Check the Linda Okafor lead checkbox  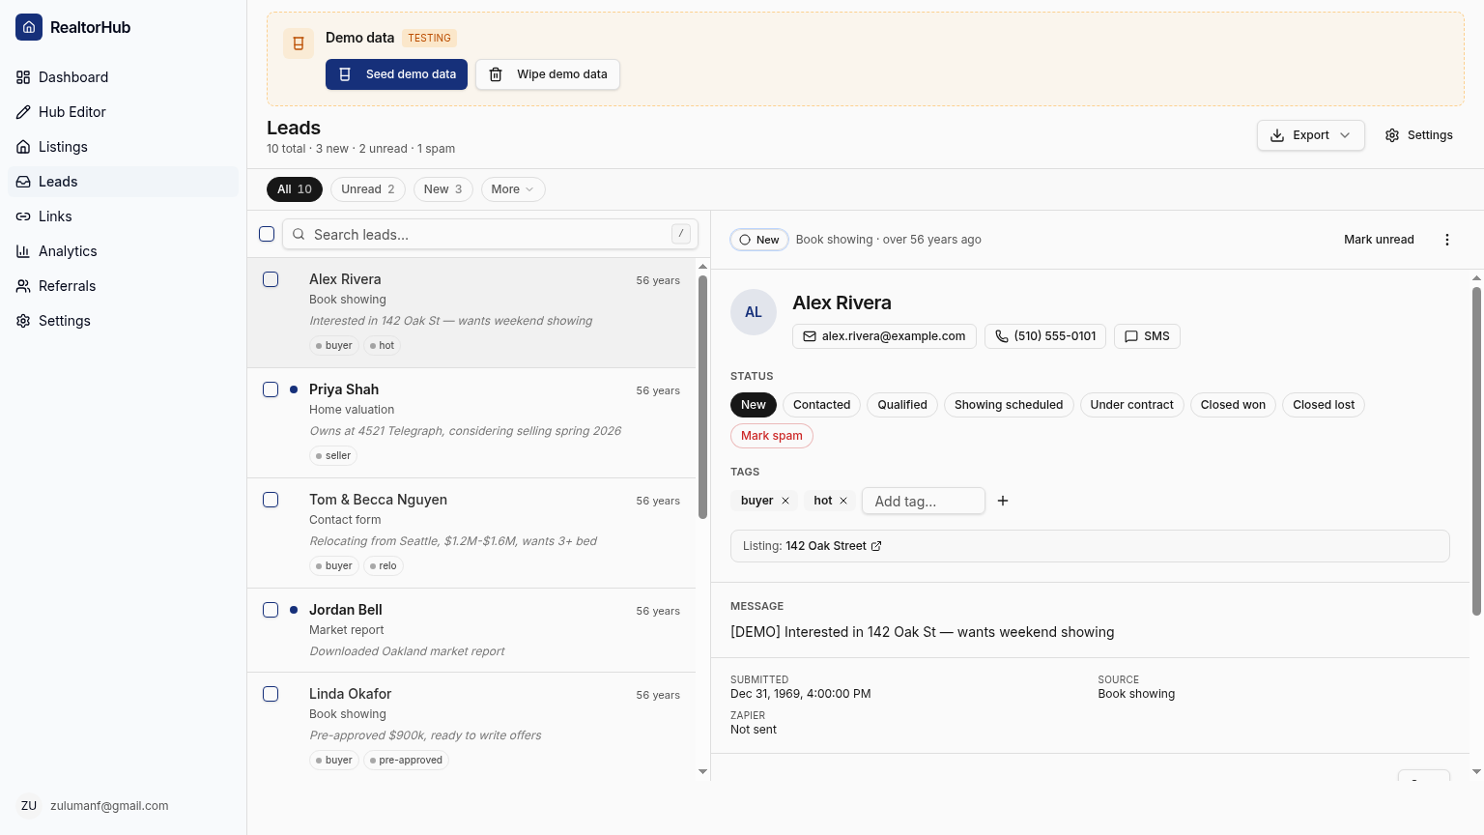point(271,694)
